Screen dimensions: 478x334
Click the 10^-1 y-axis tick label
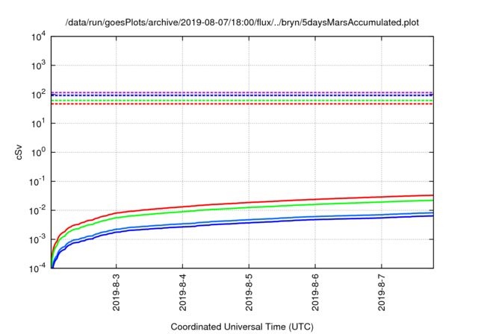[36, 181]
